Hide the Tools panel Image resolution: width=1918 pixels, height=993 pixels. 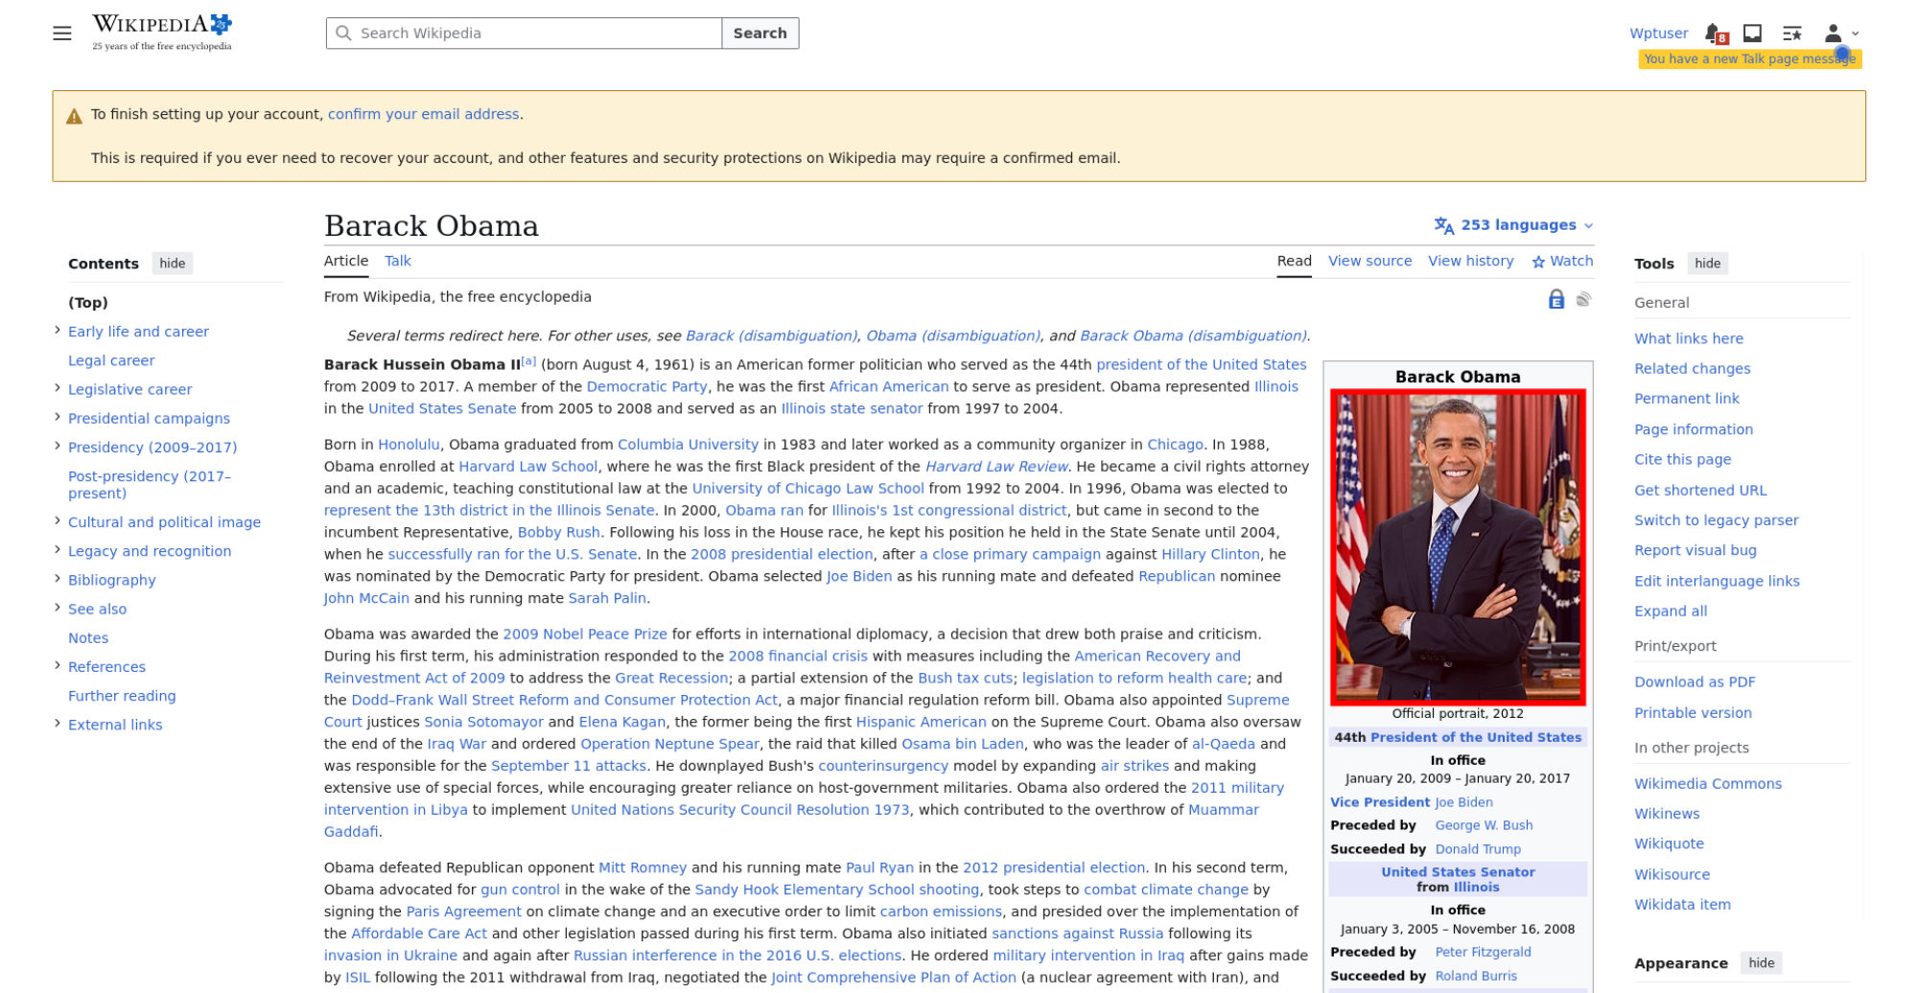click(1707, 264)
